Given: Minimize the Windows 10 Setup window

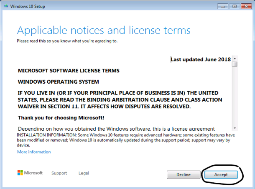Looking at the screenshot, I should 222,7.
